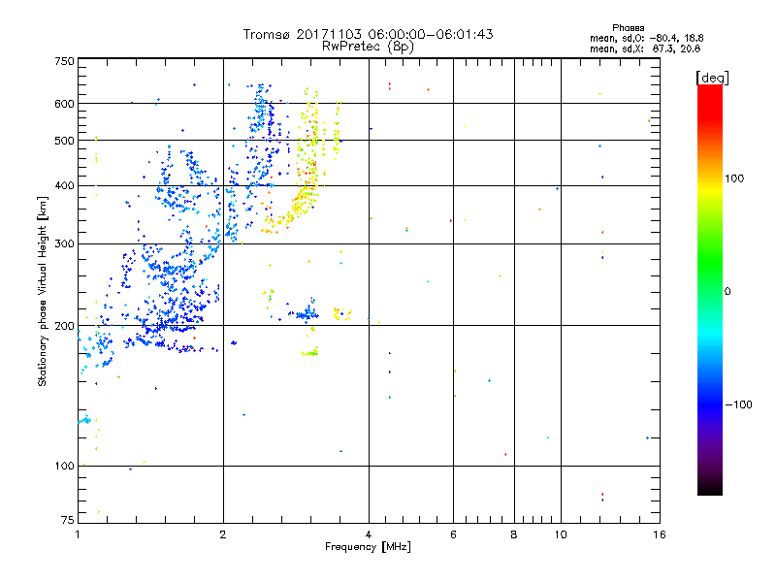Click the x-axis tick label '4'
Viewport: 776px width, 582px height.
pos(369,534)
